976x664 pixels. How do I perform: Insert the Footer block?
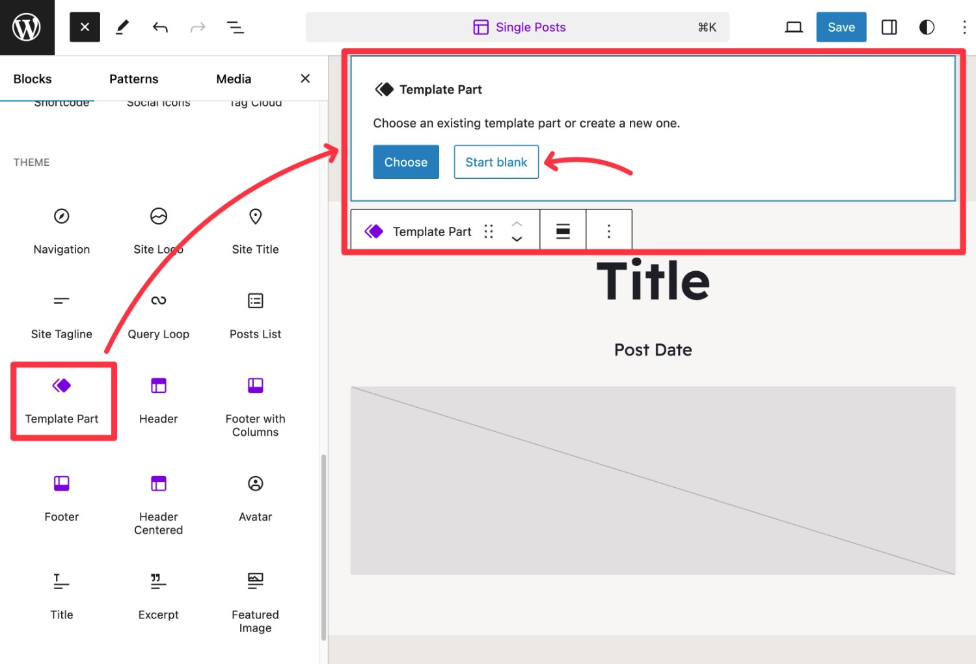point(62,499)
